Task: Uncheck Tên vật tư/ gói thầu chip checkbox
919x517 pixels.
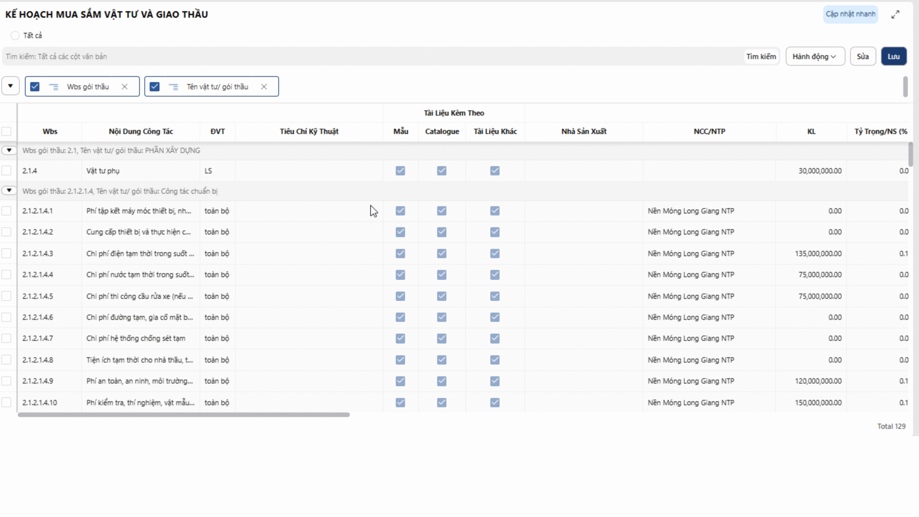Action: (x=155, y=87)
